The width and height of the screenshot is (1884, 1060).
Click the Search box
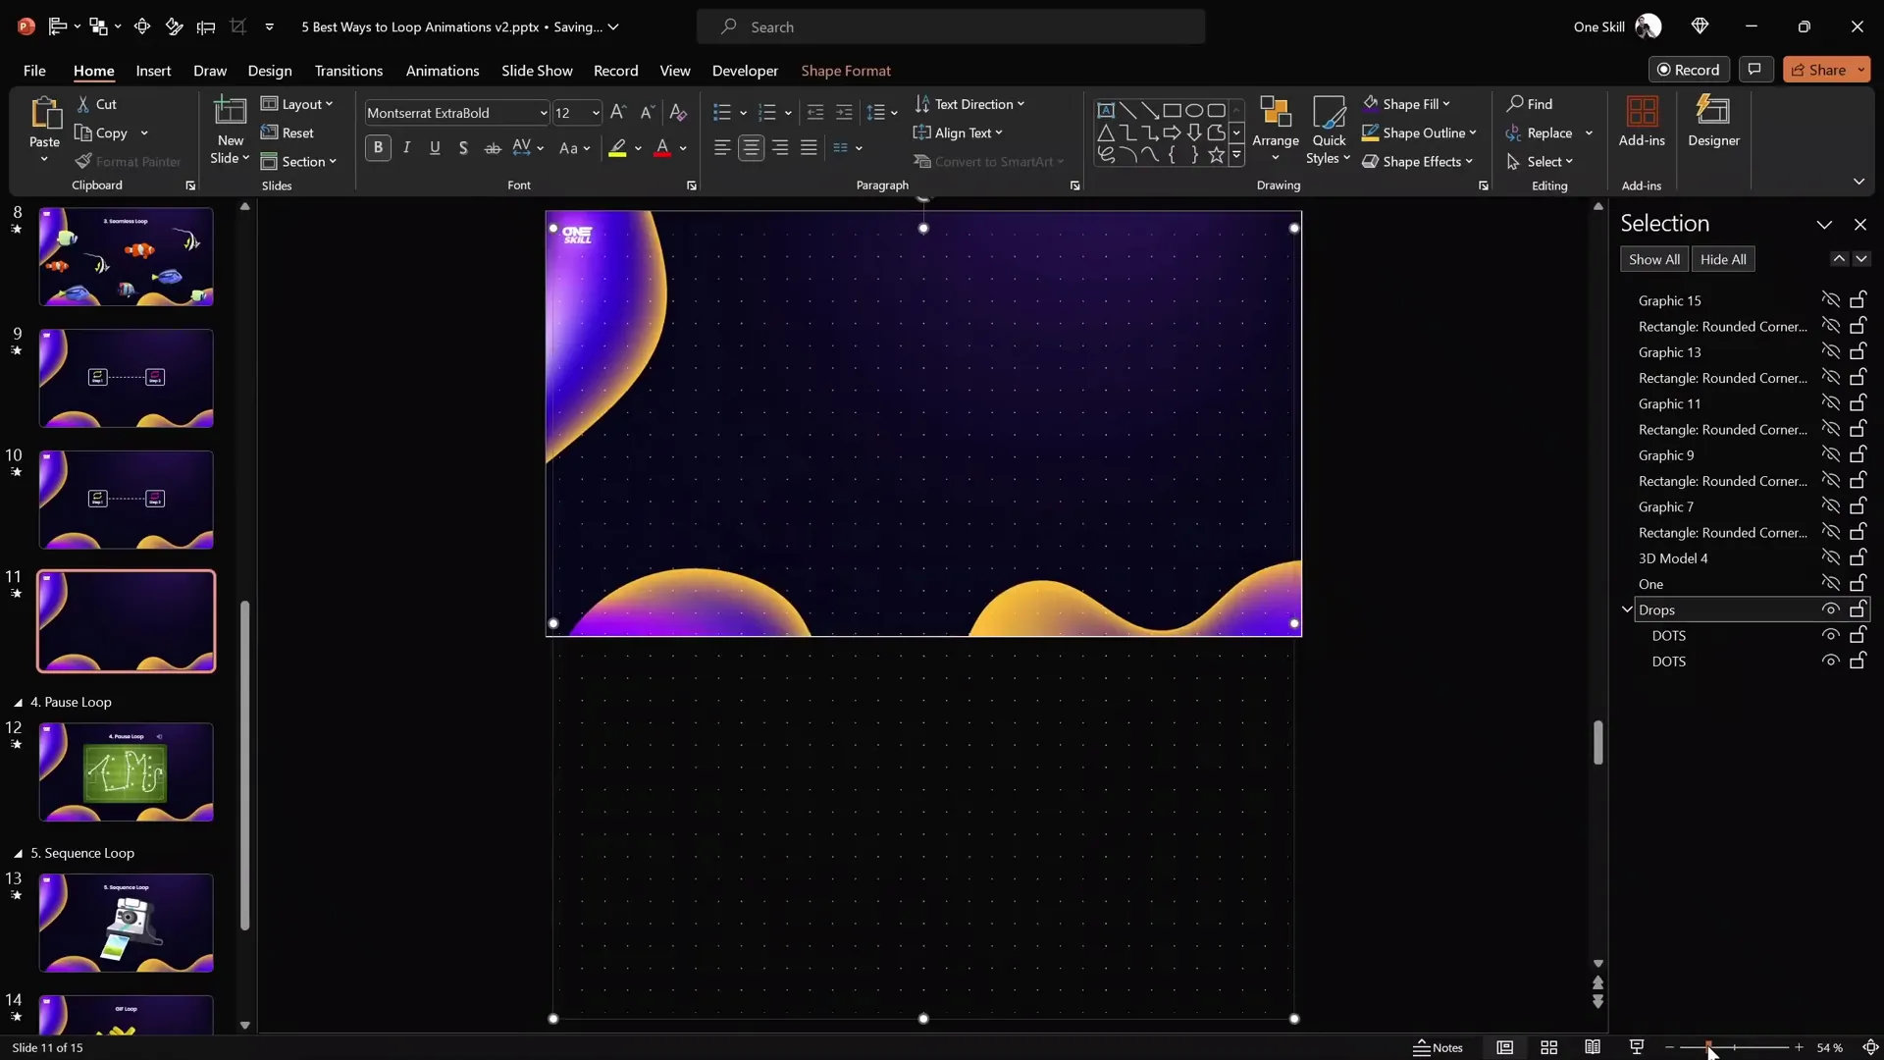[x=951, y=26]
